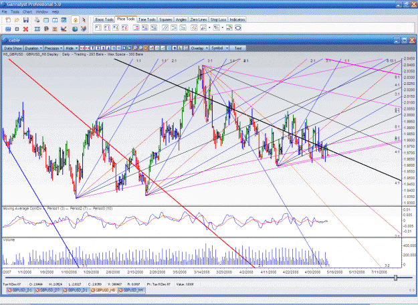Image resolution: width=418 pixels, height=305 pixels.
Task: Click the globe icon in second toolbar row
Action: click(x=75, y=29)
